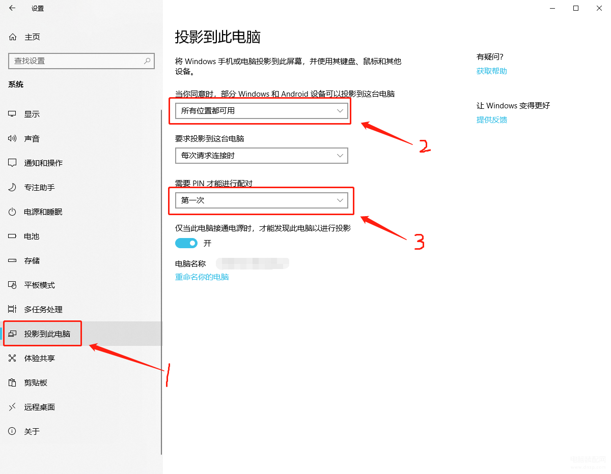Open the 每次请求连接时 dropdown
This screenshot has width=611, height=474.
point(262,156)
